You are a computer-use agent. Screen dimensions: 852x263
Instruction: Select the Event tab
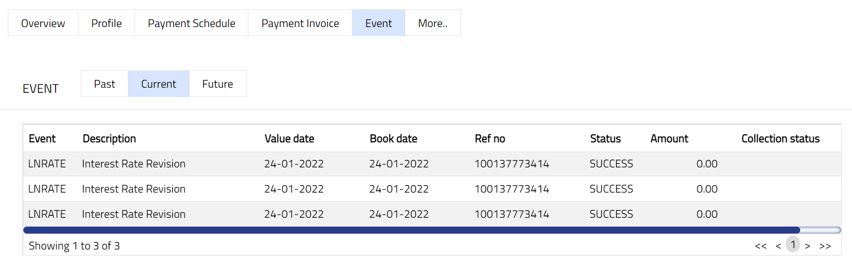tap(379, 23)
